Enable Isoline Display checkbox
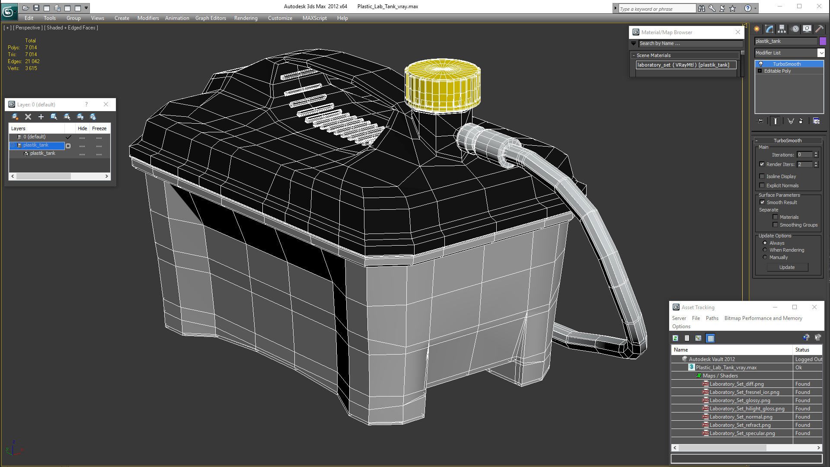This screenshot has width=830, height=467. point(762,176)
